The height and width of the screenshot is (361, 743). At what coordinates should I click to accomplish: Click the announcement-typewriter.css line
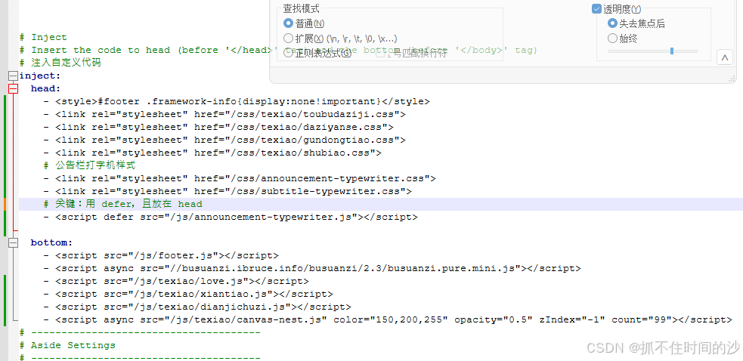pos(240,178)
